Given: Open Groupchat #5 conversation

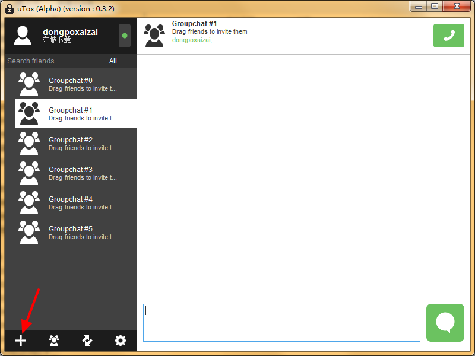Looking at the screenshot, I should pyautogui.click(x=70, y=232).
